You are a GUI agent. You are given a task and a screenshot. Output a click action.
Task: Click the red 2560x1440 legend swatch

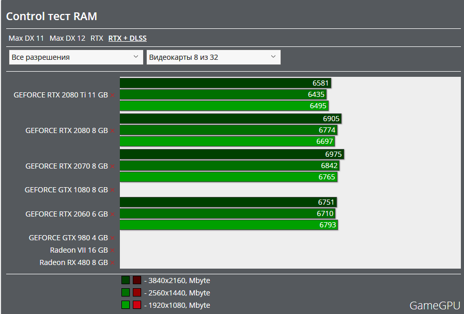click(x=137, y=292)
